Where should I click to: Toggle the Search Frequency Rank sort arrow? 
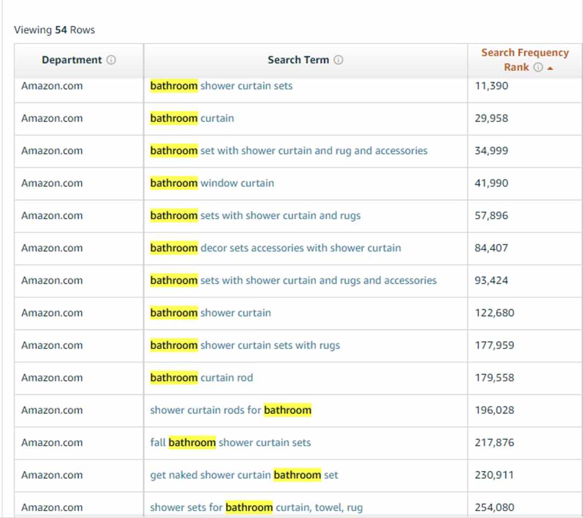coord(550,68)
